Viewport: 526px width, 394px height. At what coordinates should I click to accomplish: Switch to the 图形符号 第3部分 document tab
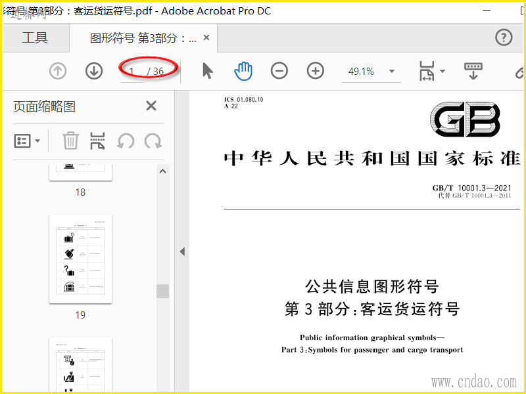(x=143, y=38)
